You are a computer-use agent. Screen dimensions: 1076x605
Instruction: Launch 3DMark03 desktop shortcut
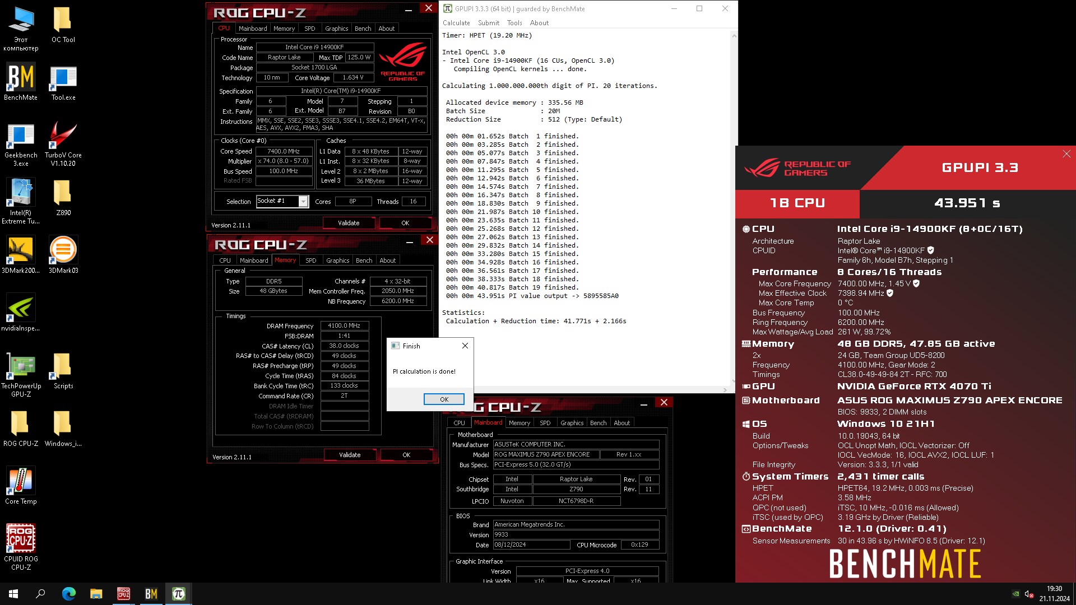click(63, 255)
